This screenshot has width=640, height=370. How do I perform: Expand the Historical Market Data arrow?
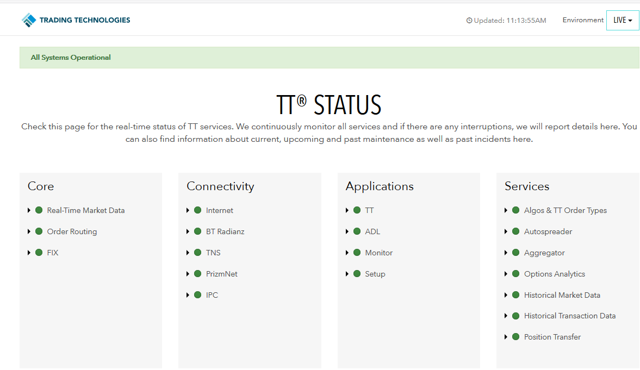(506, 295)
